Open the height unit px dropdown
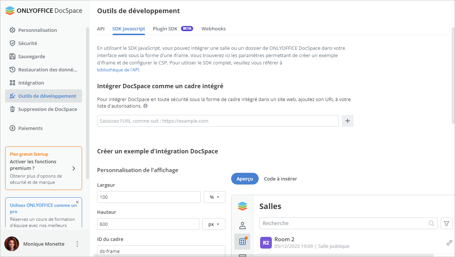The image size is (455, 257). point(214,224)
